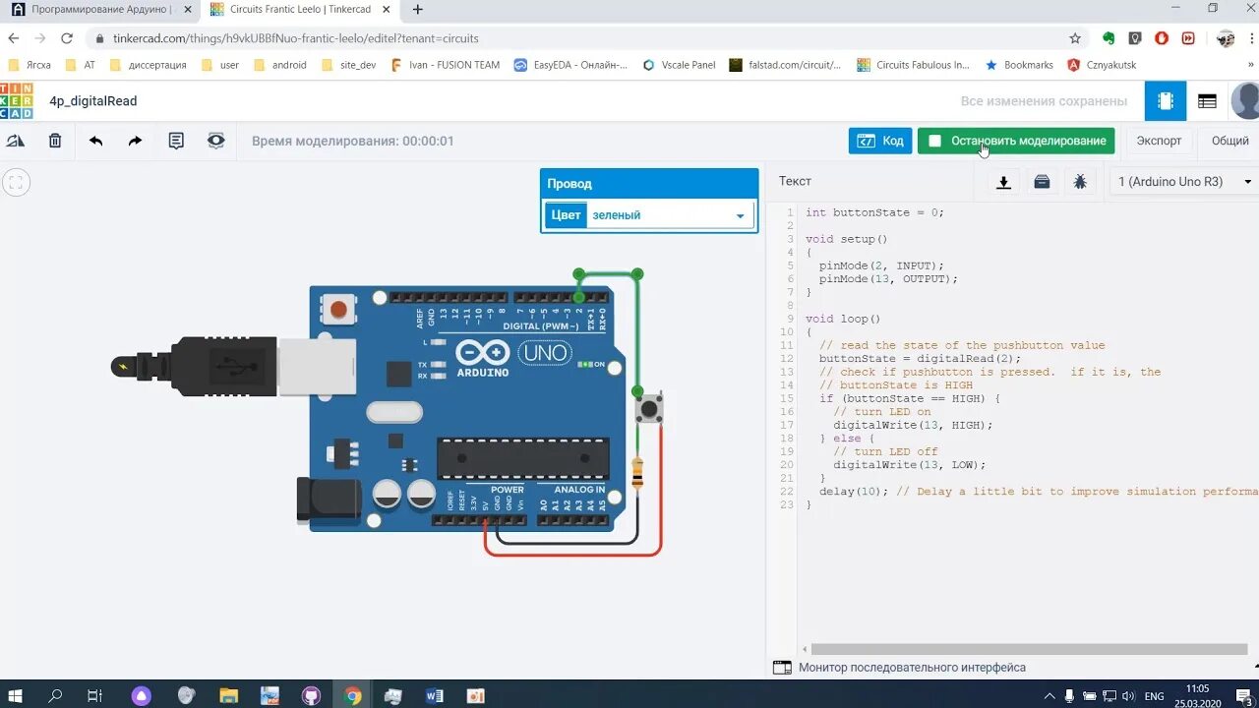Image resolution: width=1259 pixels, height=708 pixels.
Task: Expand the wire color dropdown зеленый
Action: coord(670,215)
